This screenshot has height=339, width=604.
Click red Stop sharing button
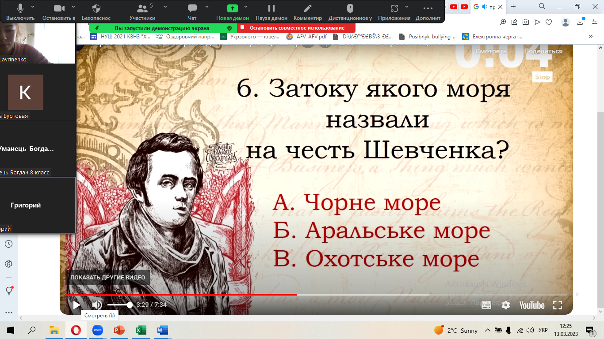click(x=296, y=28)
